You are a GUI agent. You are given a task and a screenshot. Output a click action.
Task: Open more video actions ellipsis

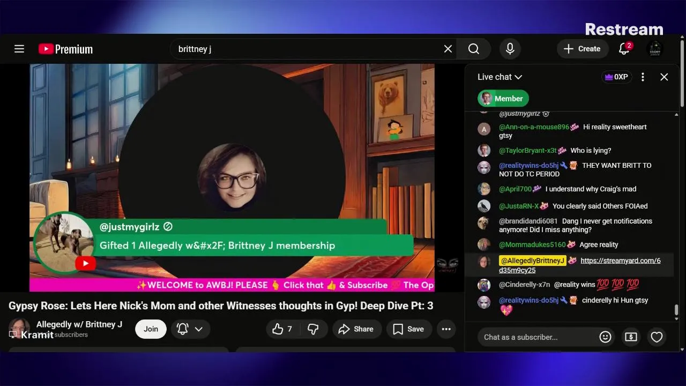click(446, 329)
